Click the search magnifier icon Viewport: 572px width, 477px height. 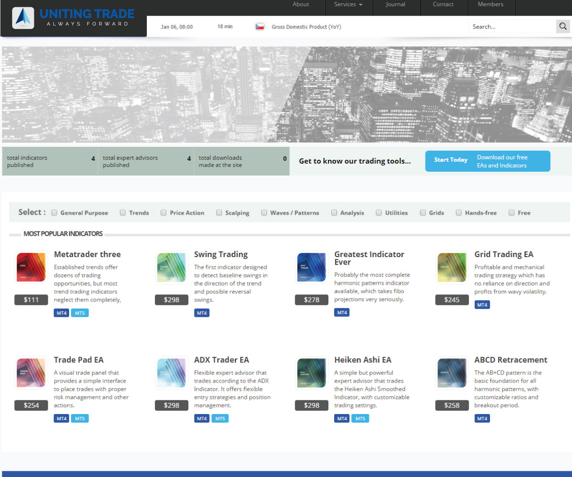[563, 27]
